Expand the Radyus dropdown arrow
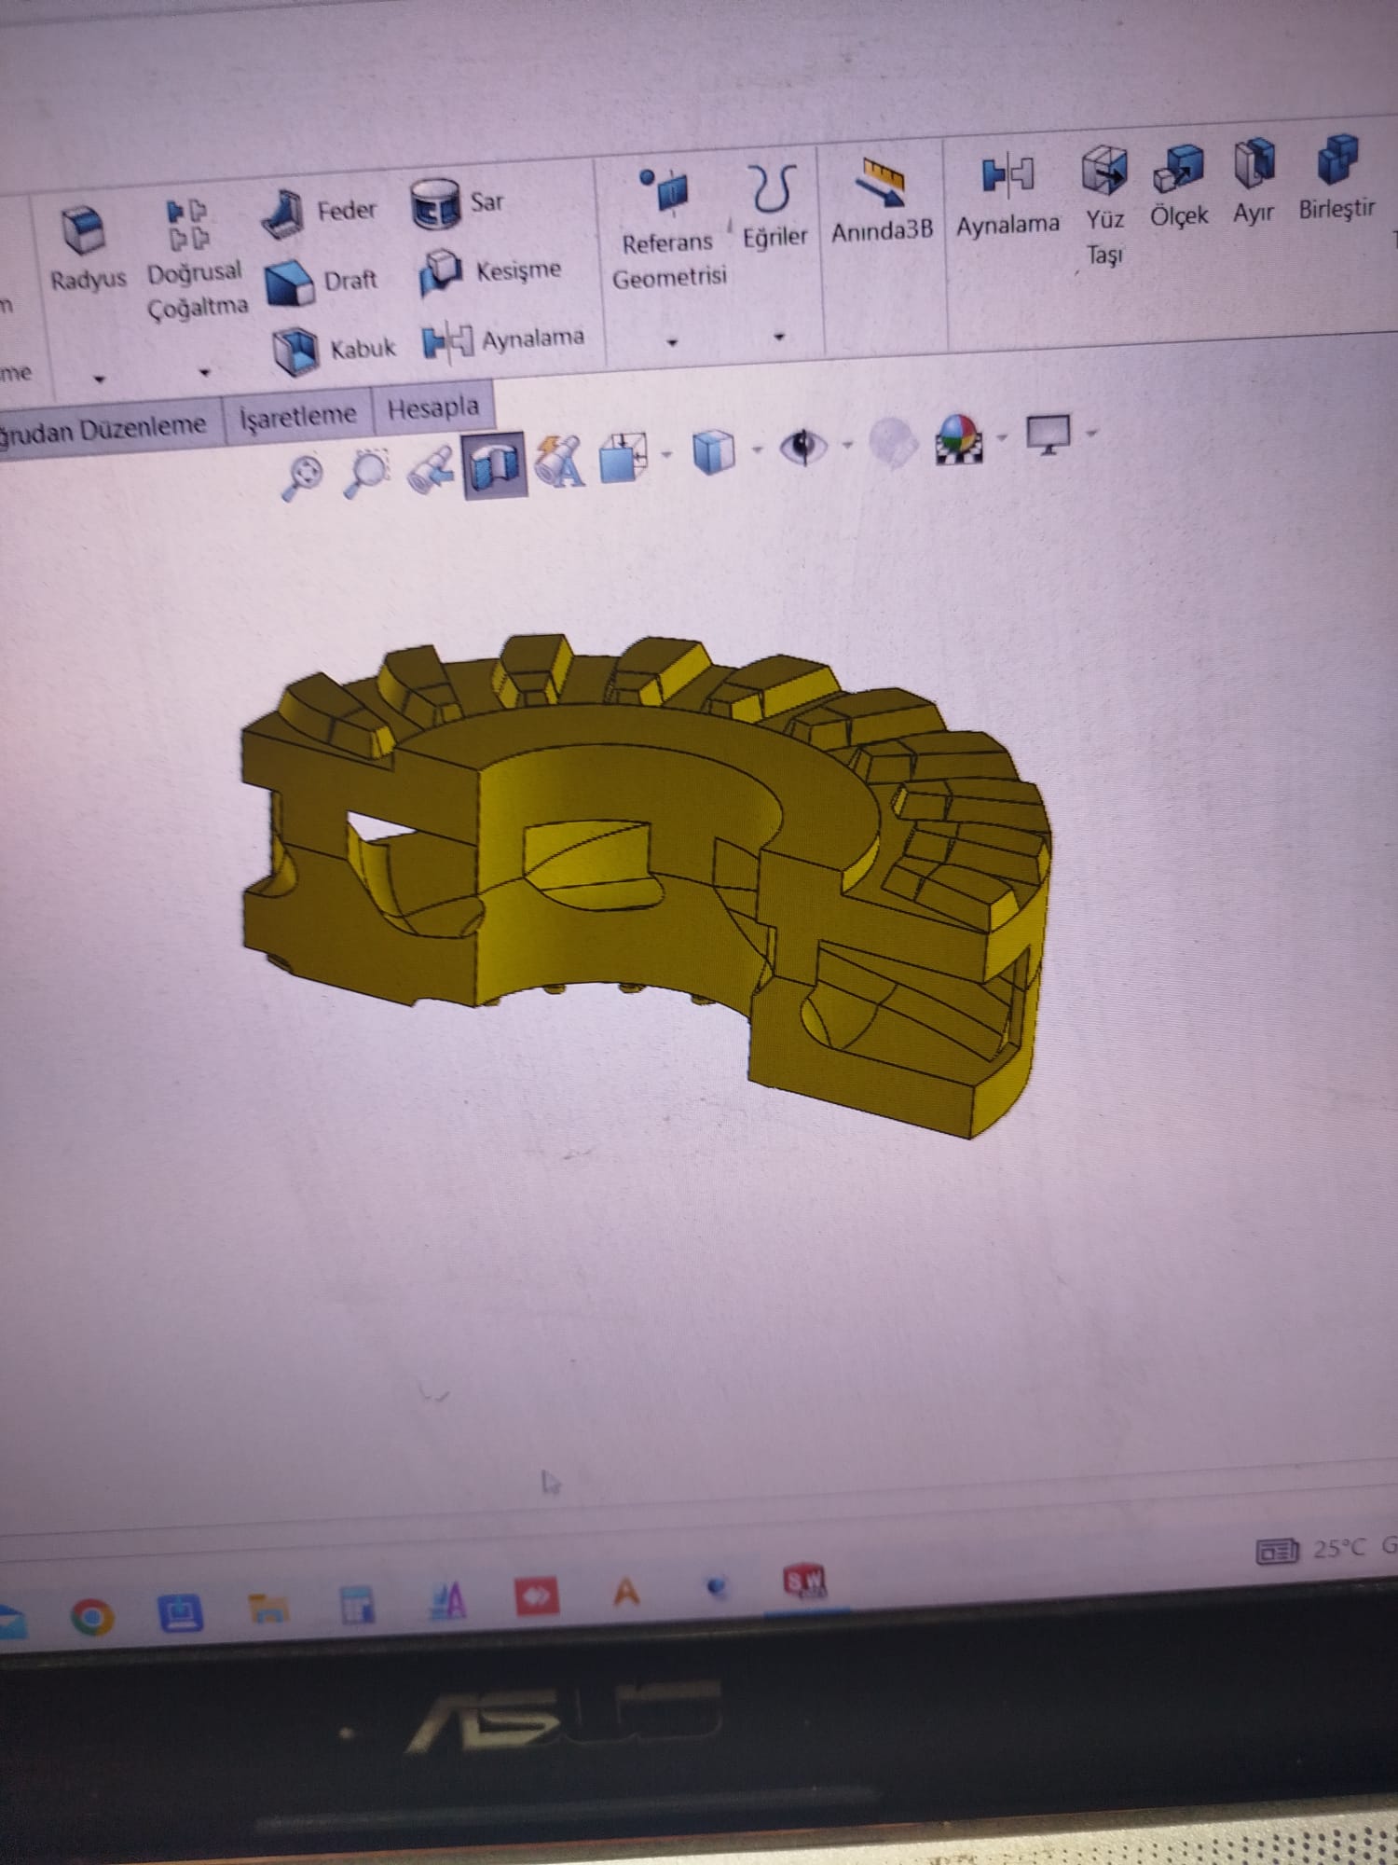 (x=99, y=379)
